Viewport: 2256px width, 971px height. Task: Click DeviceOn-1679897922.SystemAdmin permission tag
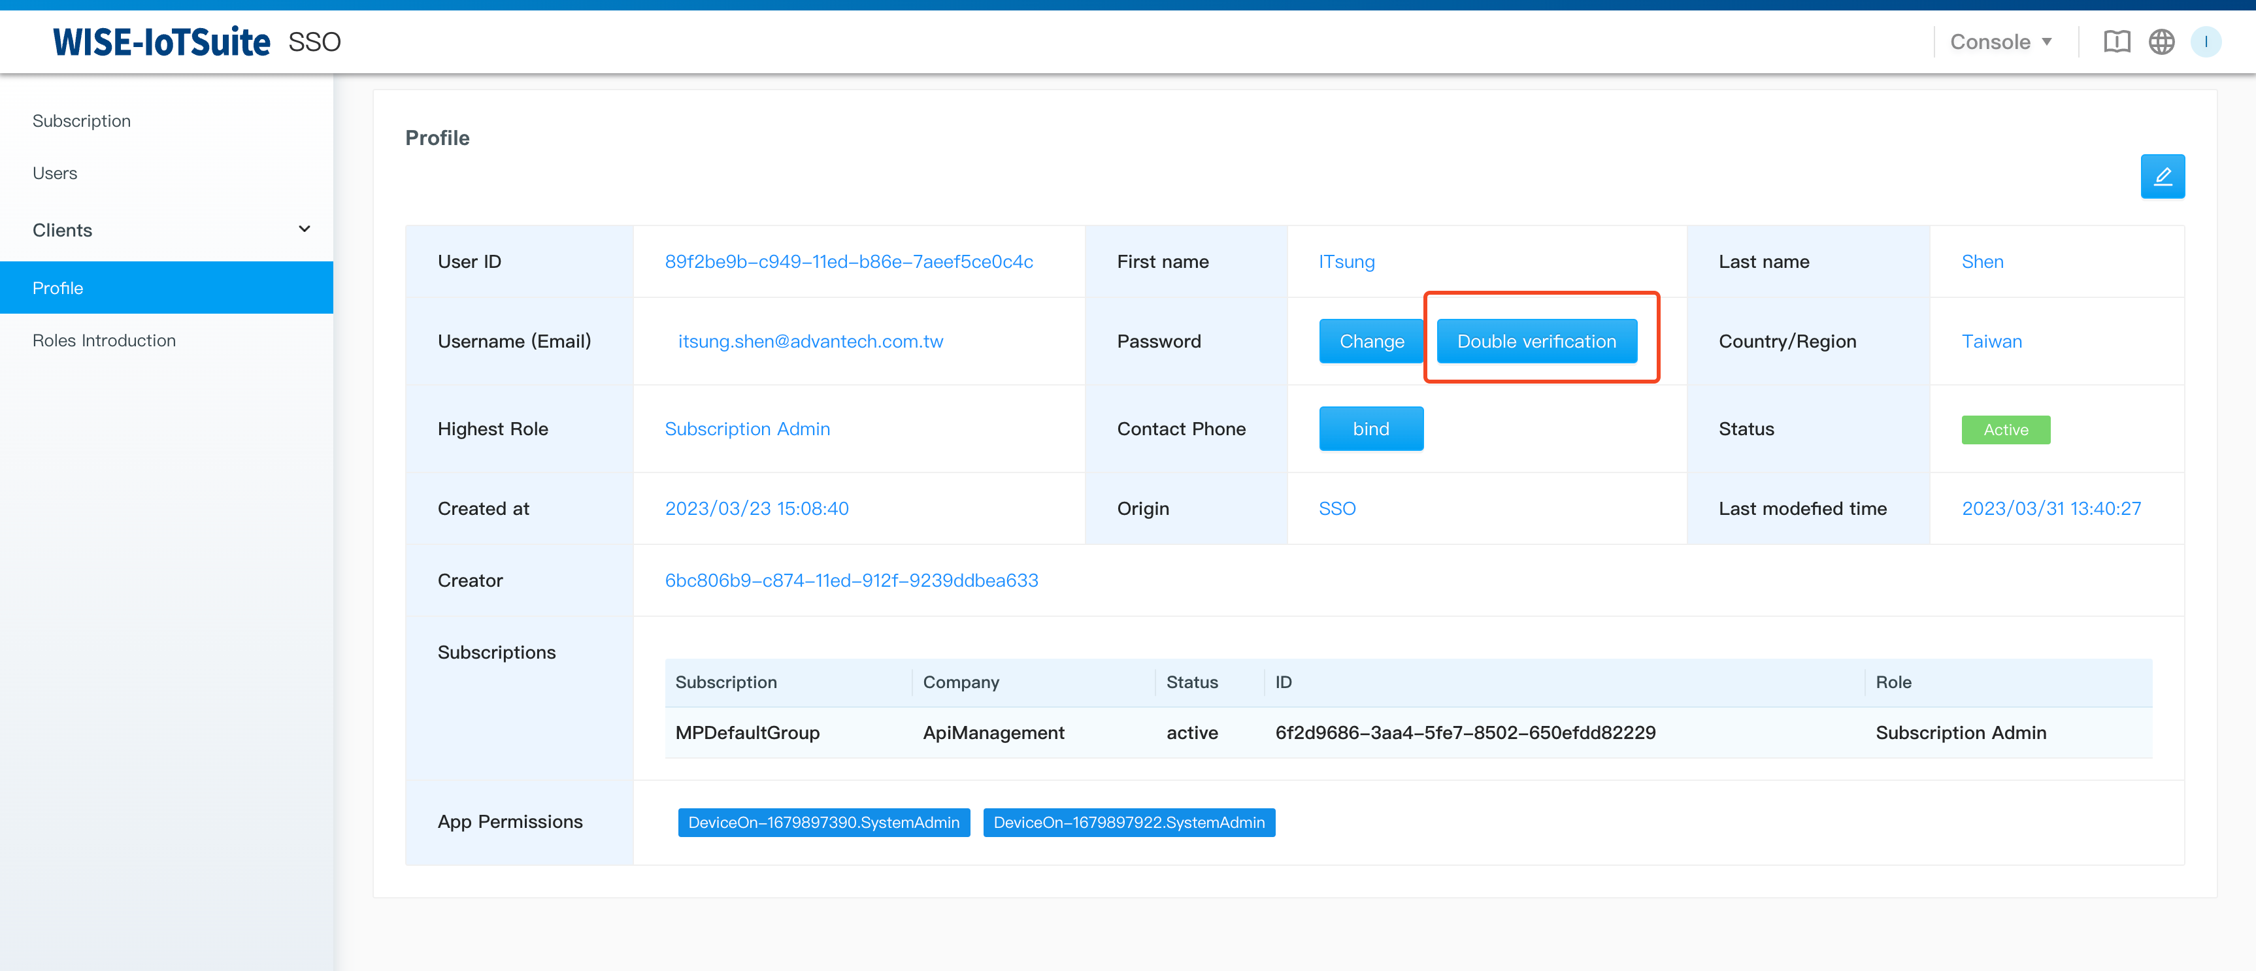1128,822
